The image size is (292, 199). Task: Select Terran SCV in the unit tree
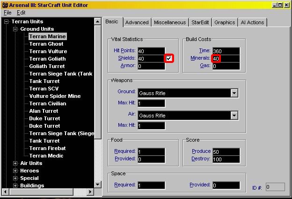tap(44, 89)
